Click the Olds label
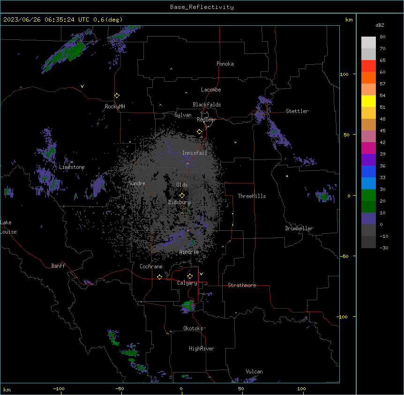This screenshot has width=404, height=395. click(x=182, y=185)
